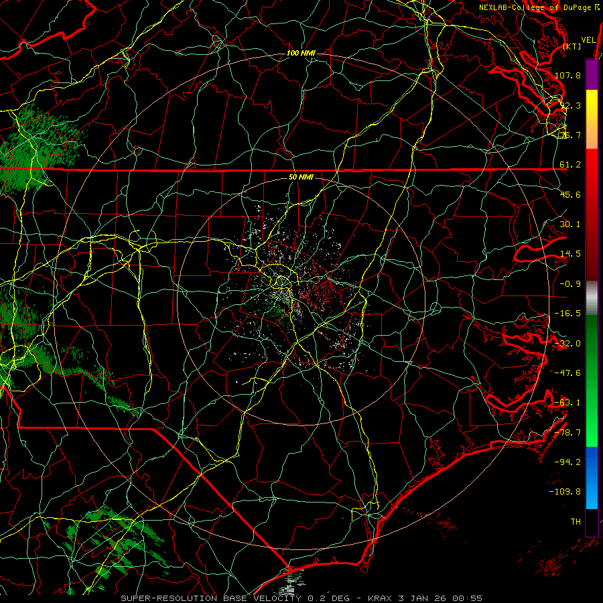Click the blue segment of velocity color bar

(x=592, y=478)
